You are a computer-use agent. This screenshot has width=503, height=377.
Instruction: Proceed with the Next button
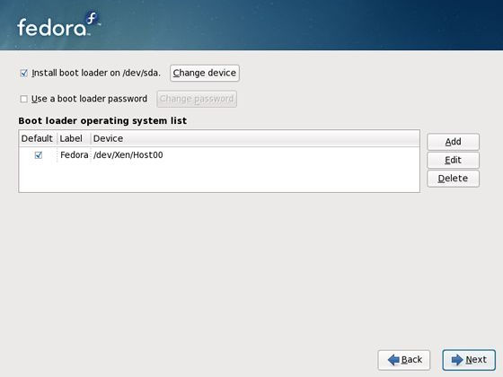469,360
